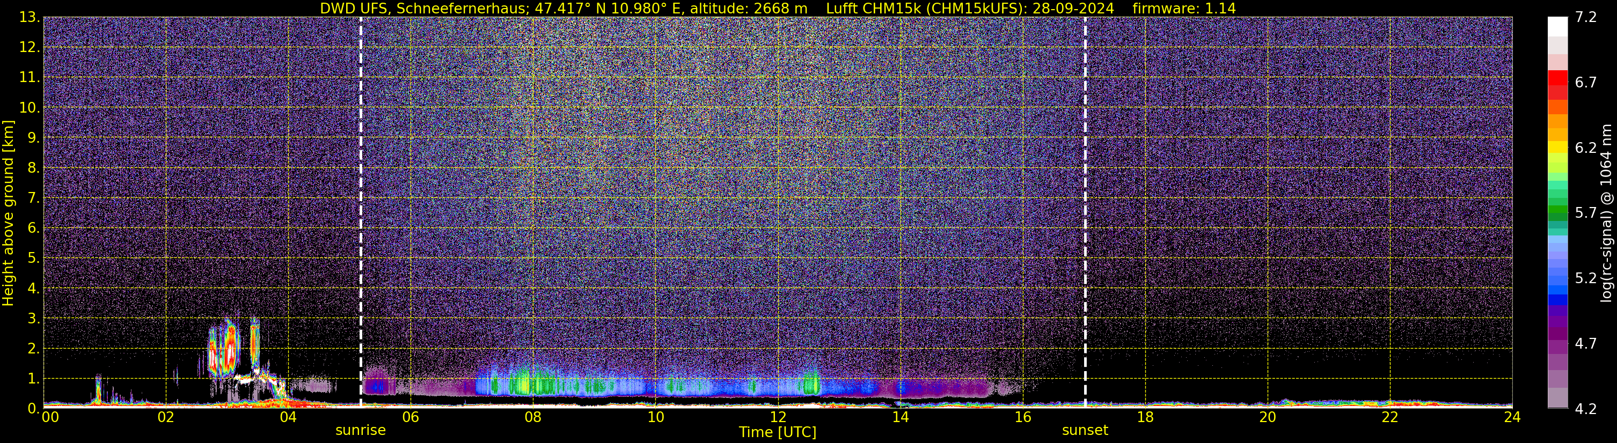Click the 'Height above ground [km]' axis label
Screen dimensions: 1617x443
[8, 213]
